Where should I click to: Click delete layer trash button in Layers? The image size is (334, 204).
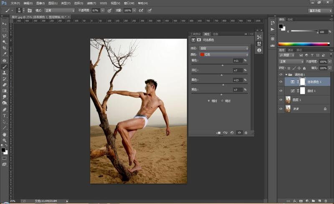326,201
